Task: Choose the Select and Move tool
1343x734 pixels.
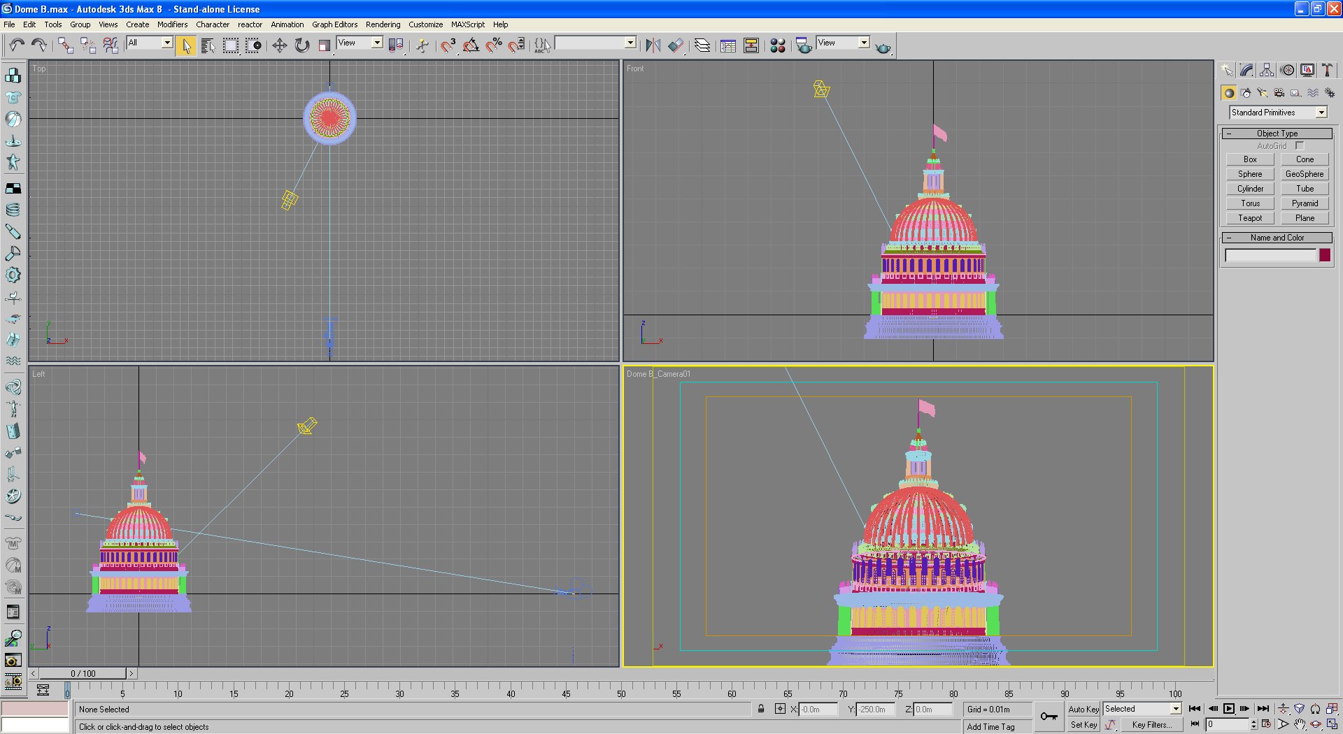Action: (x=280, y=45)
